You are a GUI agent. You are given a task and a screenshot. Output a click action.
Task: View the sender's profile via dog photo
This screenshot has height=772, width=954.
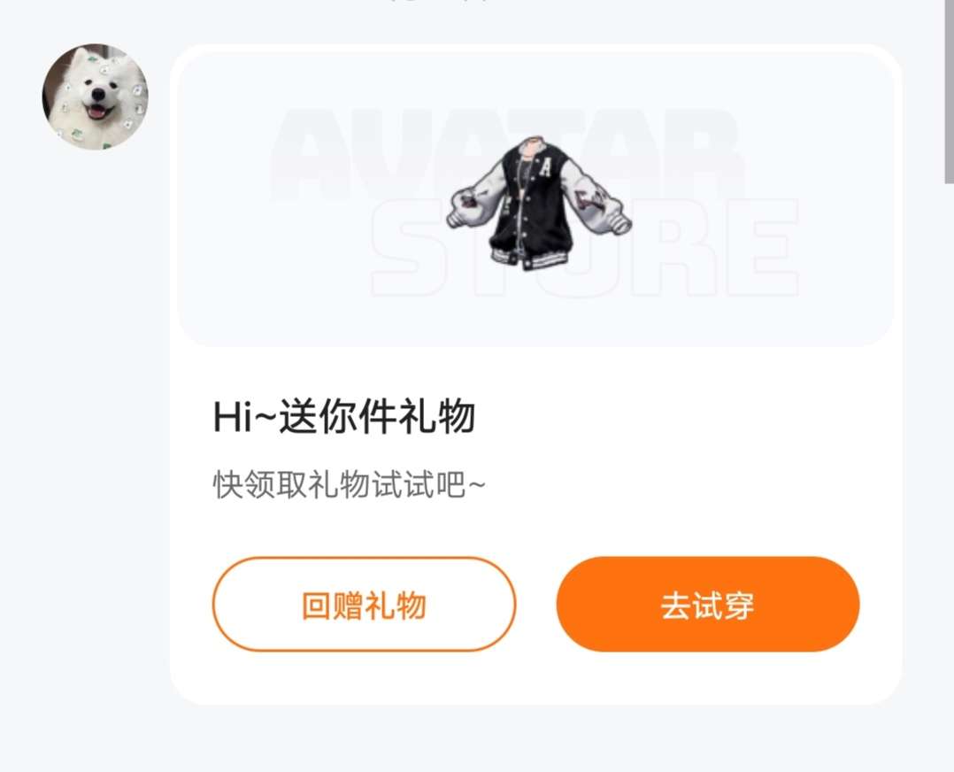95,96
